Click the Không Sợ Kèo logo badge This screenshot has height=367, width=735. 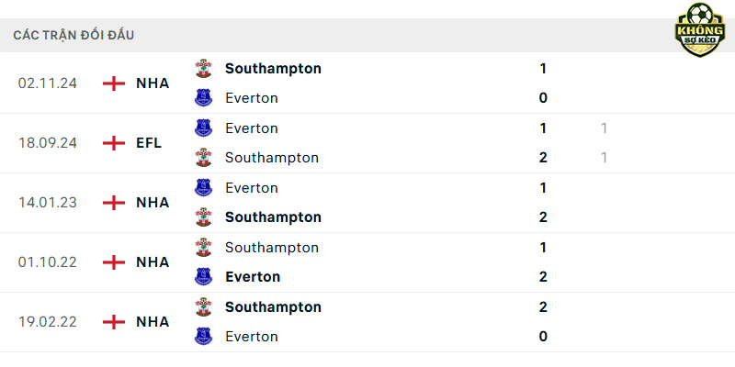pyautogui.click(x=699, y=29)
